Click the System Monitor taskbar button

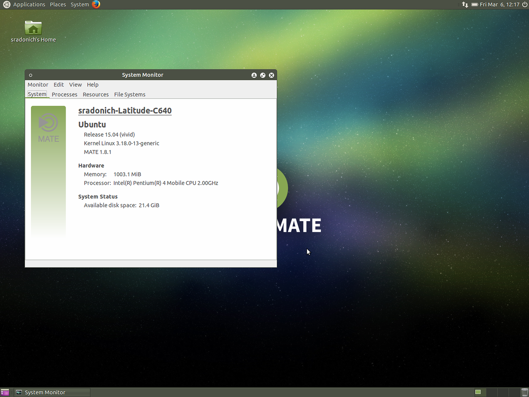coord(52,392)
